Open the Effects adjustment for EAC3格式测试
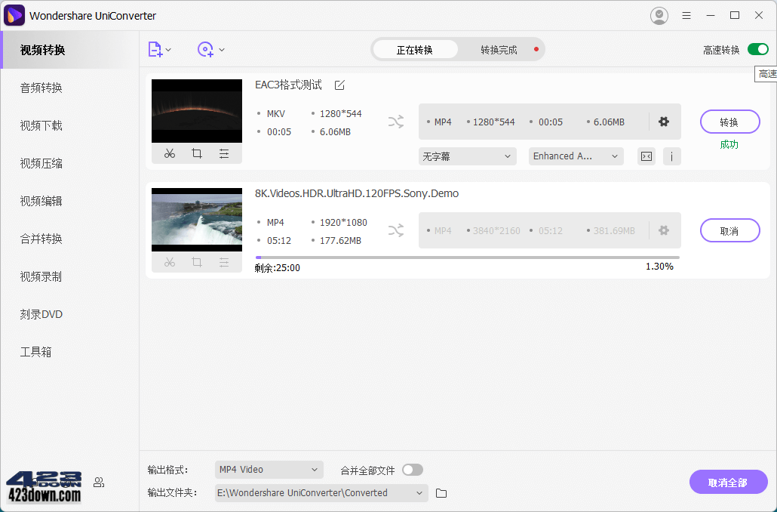Viewport: 777px width, 512px height. click(x=224, y=153)
